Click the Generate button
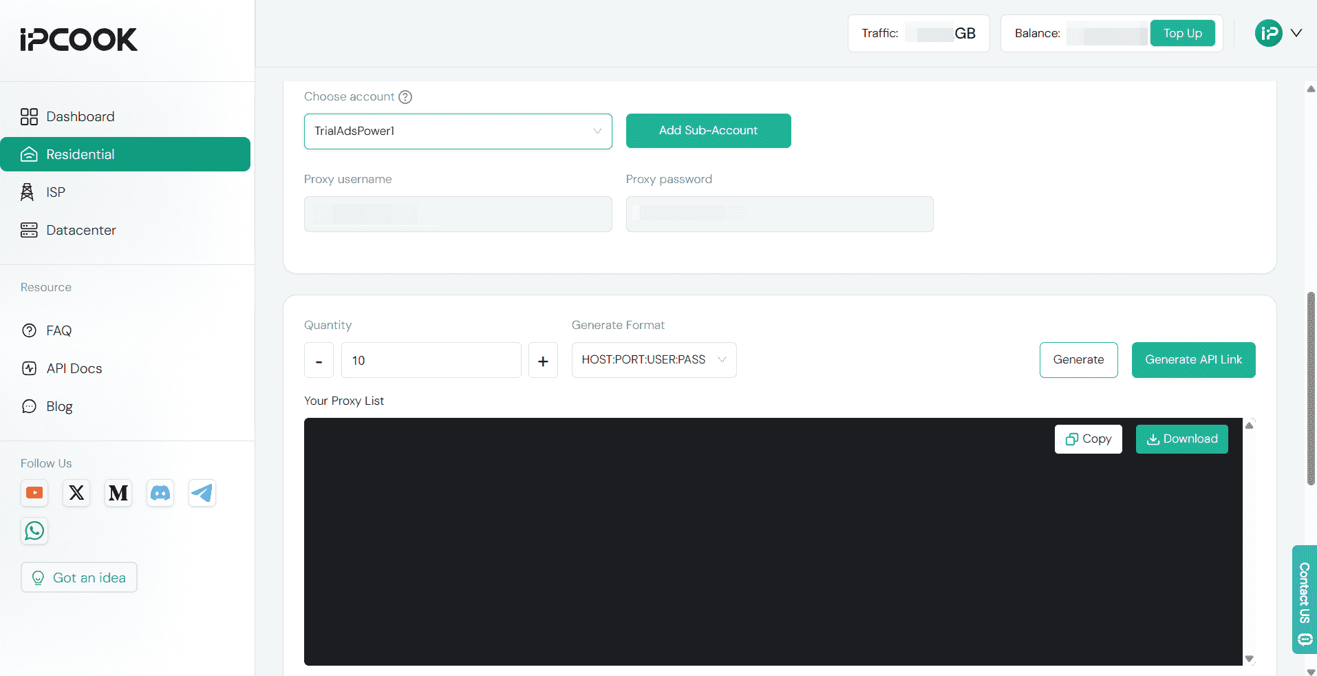The height and width of the screenshot is (676, 1317). pyautogui.click(x=1079, y=360)
